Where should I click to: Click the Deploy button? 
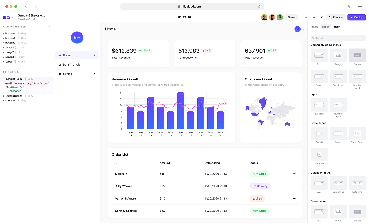(x=357, y=17)
